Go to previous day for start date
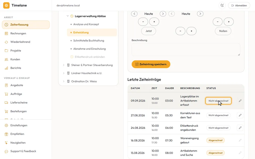Viewport: 255px width, 159px height. [134, 14]
